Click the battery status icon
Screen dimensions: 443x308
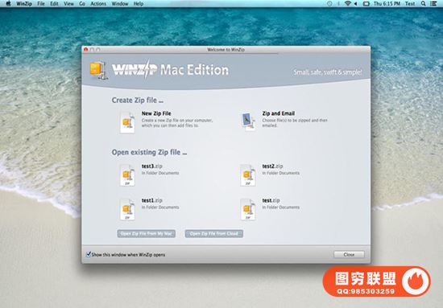(366, 4)
